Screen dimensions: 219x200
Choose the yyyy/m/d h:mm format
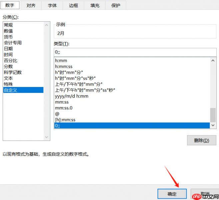(x=132, y=96)
